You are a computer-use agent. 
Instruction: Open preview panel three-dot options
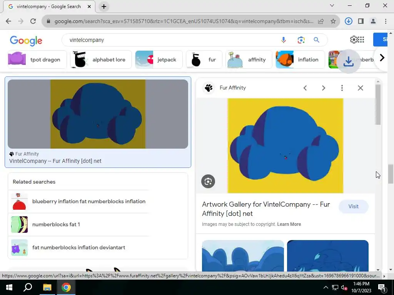click(x=342, y=88)
